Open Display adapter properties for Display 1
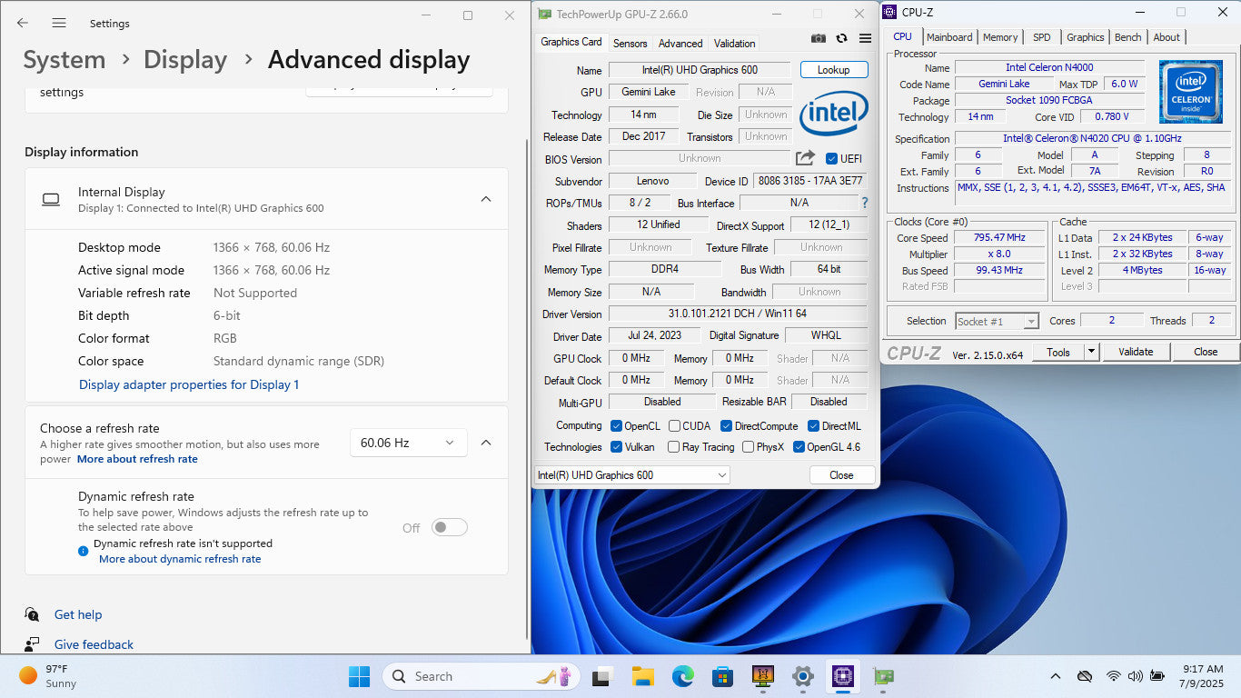The height and width of the screenshot is (698, 1241). point(189,384)
